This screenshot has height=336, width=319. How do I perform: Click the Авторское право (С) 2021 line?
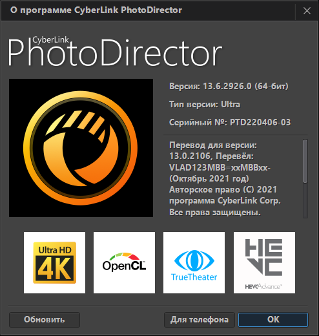click(223, 190)
